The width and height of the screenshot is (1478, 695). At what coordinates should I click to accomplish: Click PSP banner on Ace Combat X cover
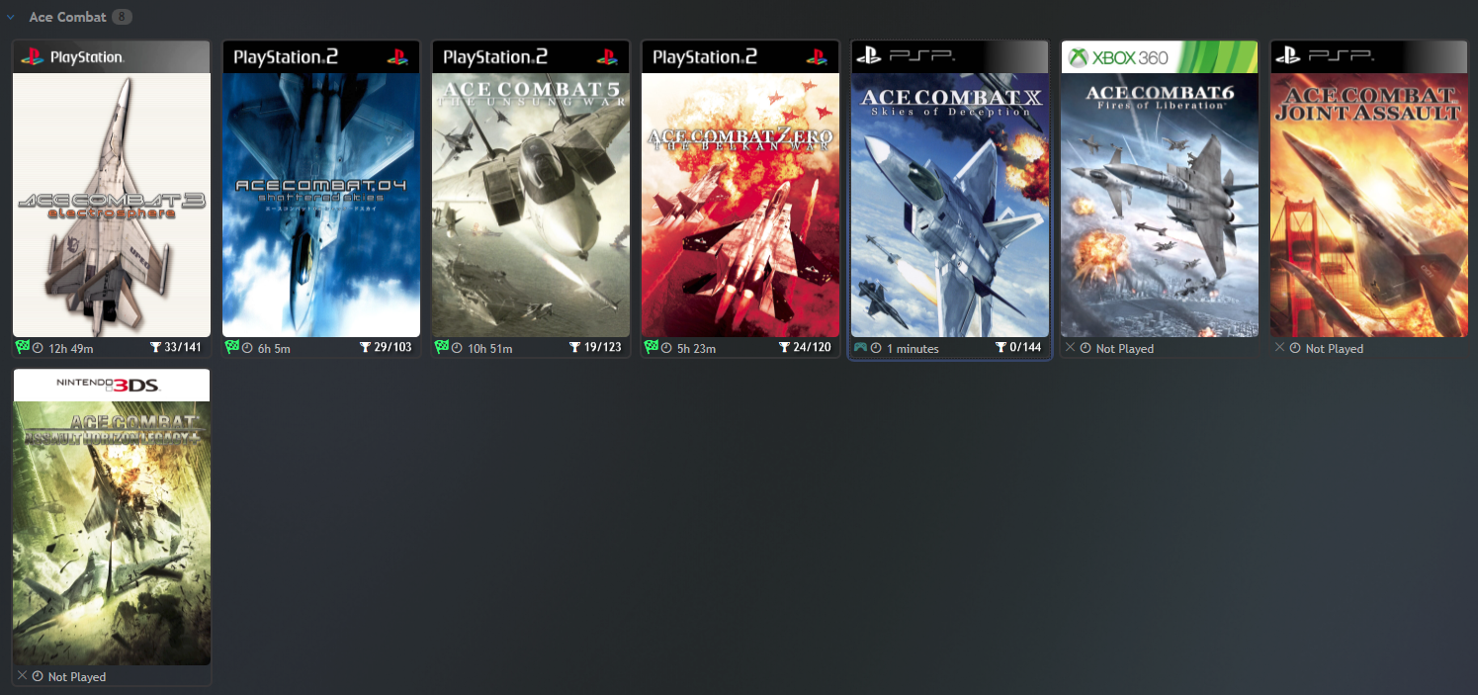click(950, 57)
